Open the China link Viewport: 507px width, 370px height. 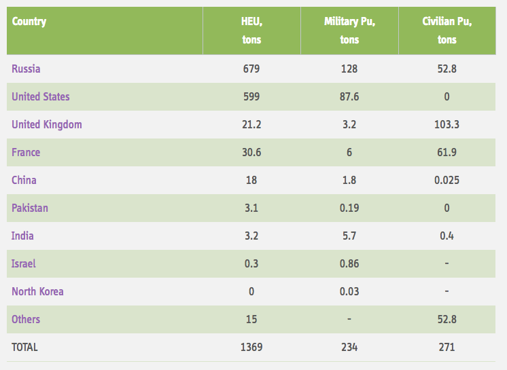pos(24,180)
